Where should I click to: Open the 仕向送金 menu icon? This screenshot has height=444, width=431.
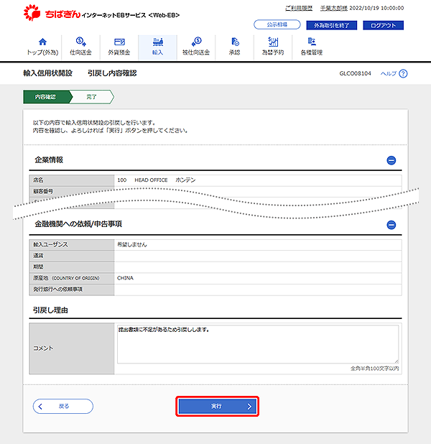click(80, 42)
